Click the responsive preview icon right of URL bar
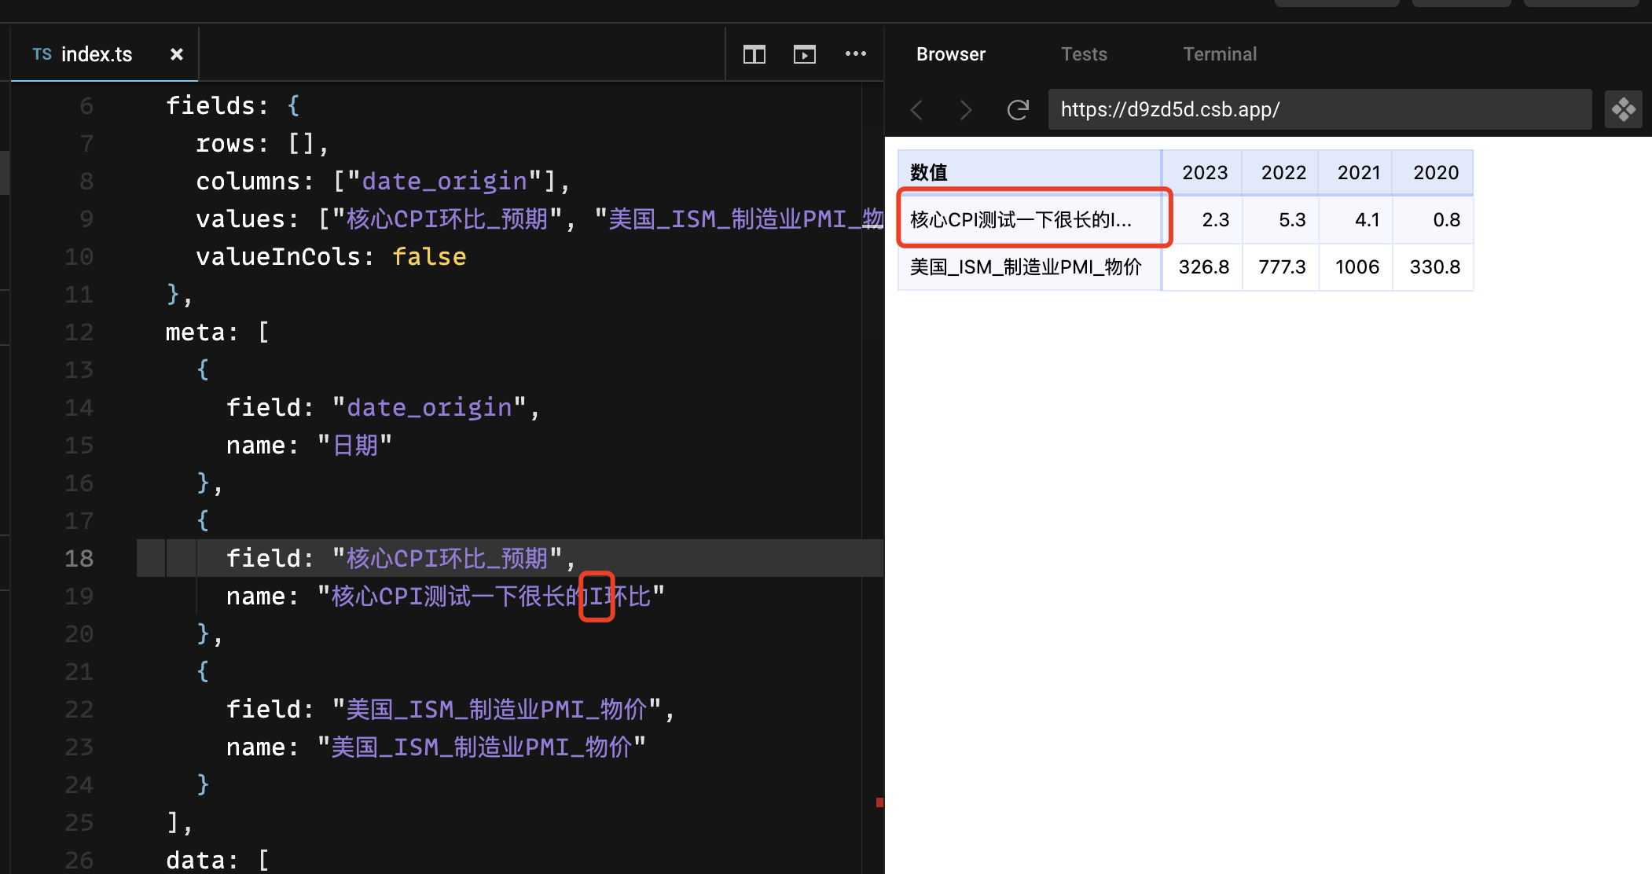 1623,109
